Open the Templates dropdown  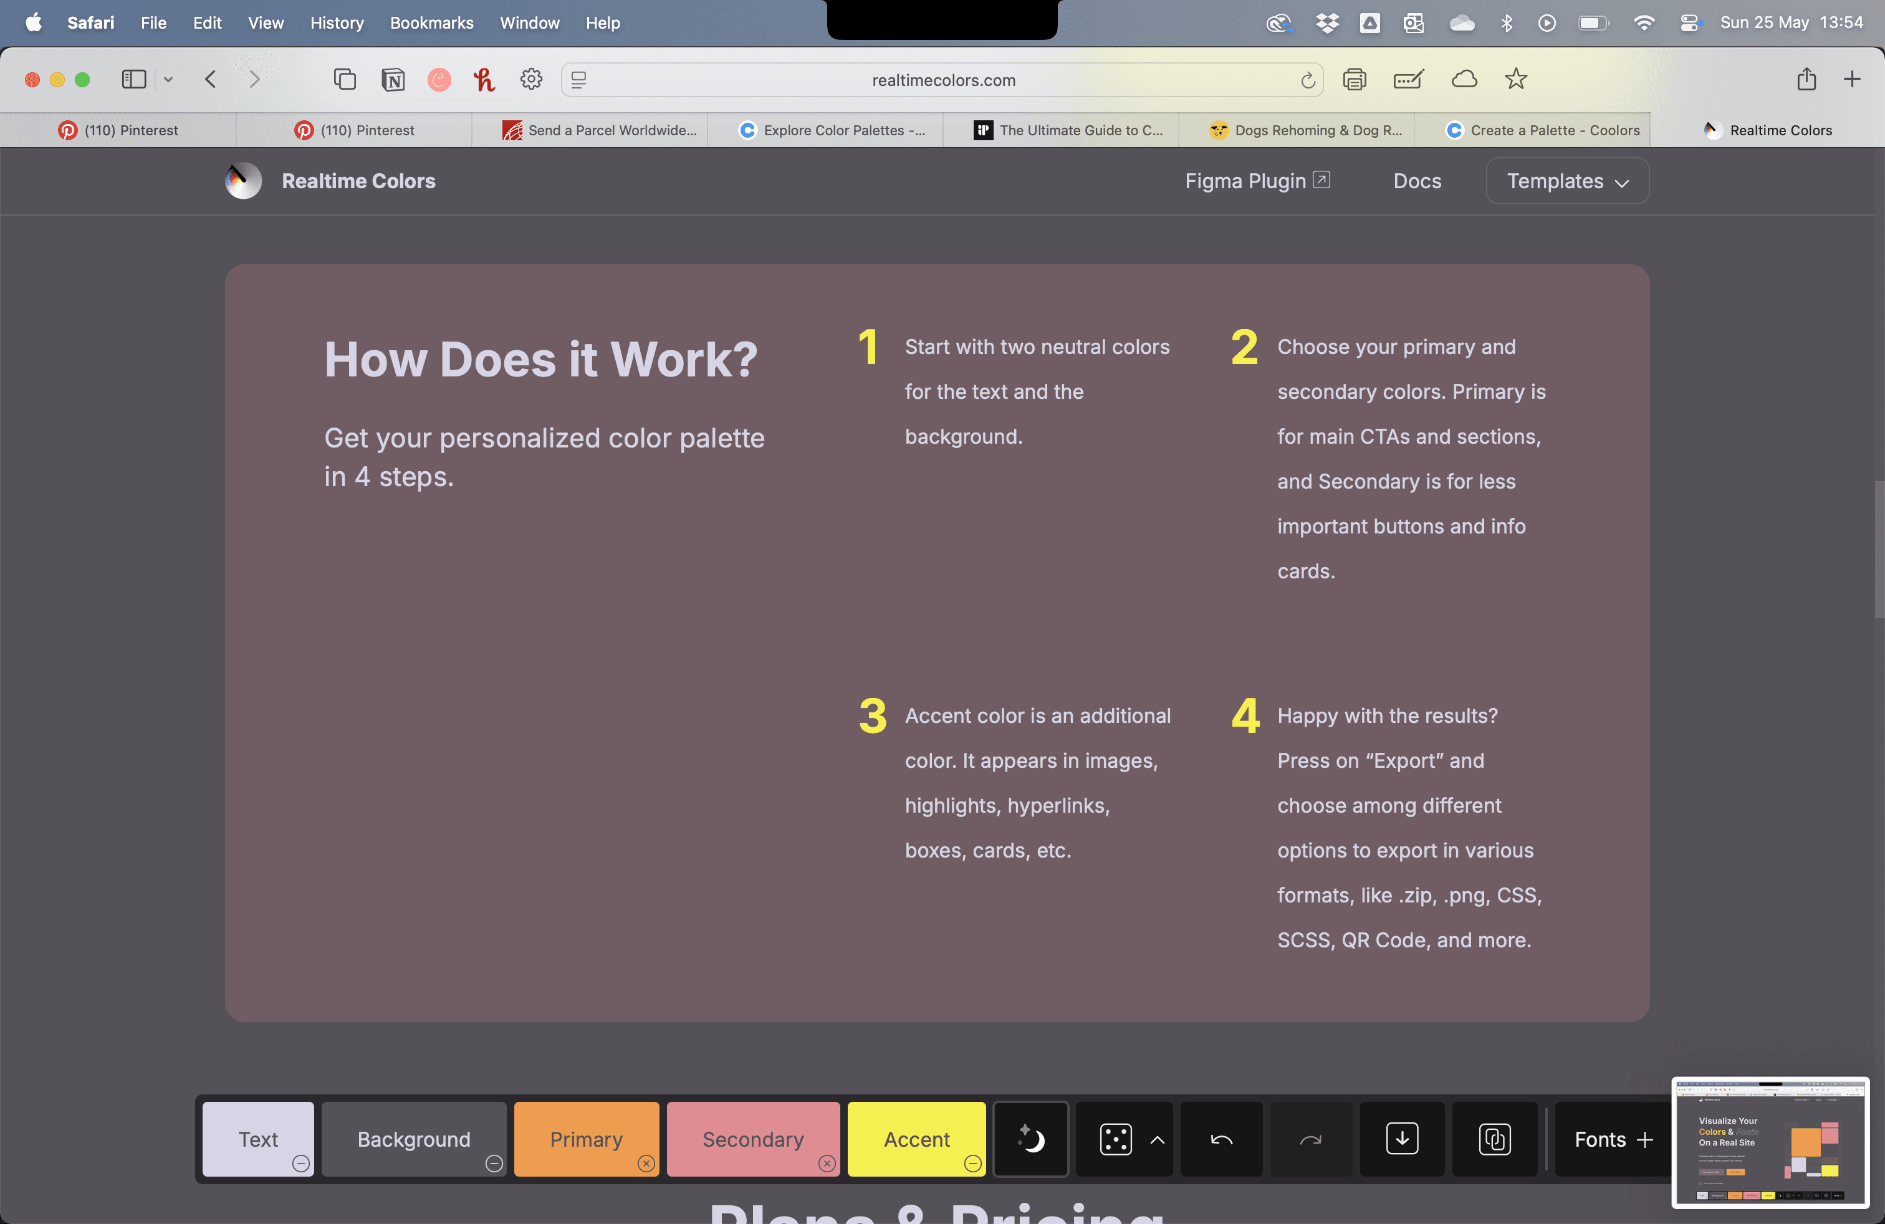[x=1566, y=181]
